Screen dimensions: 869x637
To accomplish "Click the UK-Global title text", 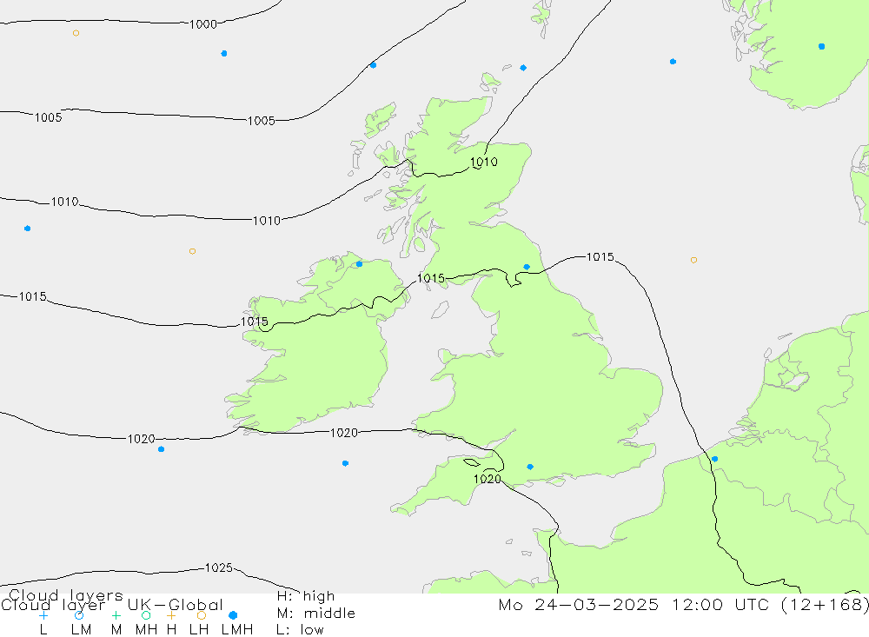I will [175, 605].
